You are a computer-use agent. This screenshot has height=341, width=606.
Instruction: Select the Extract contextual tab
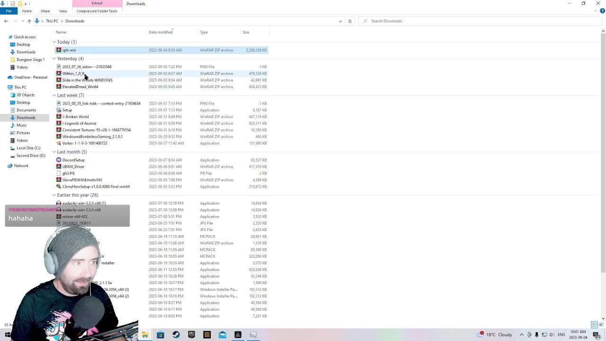[x=97, y=3]
